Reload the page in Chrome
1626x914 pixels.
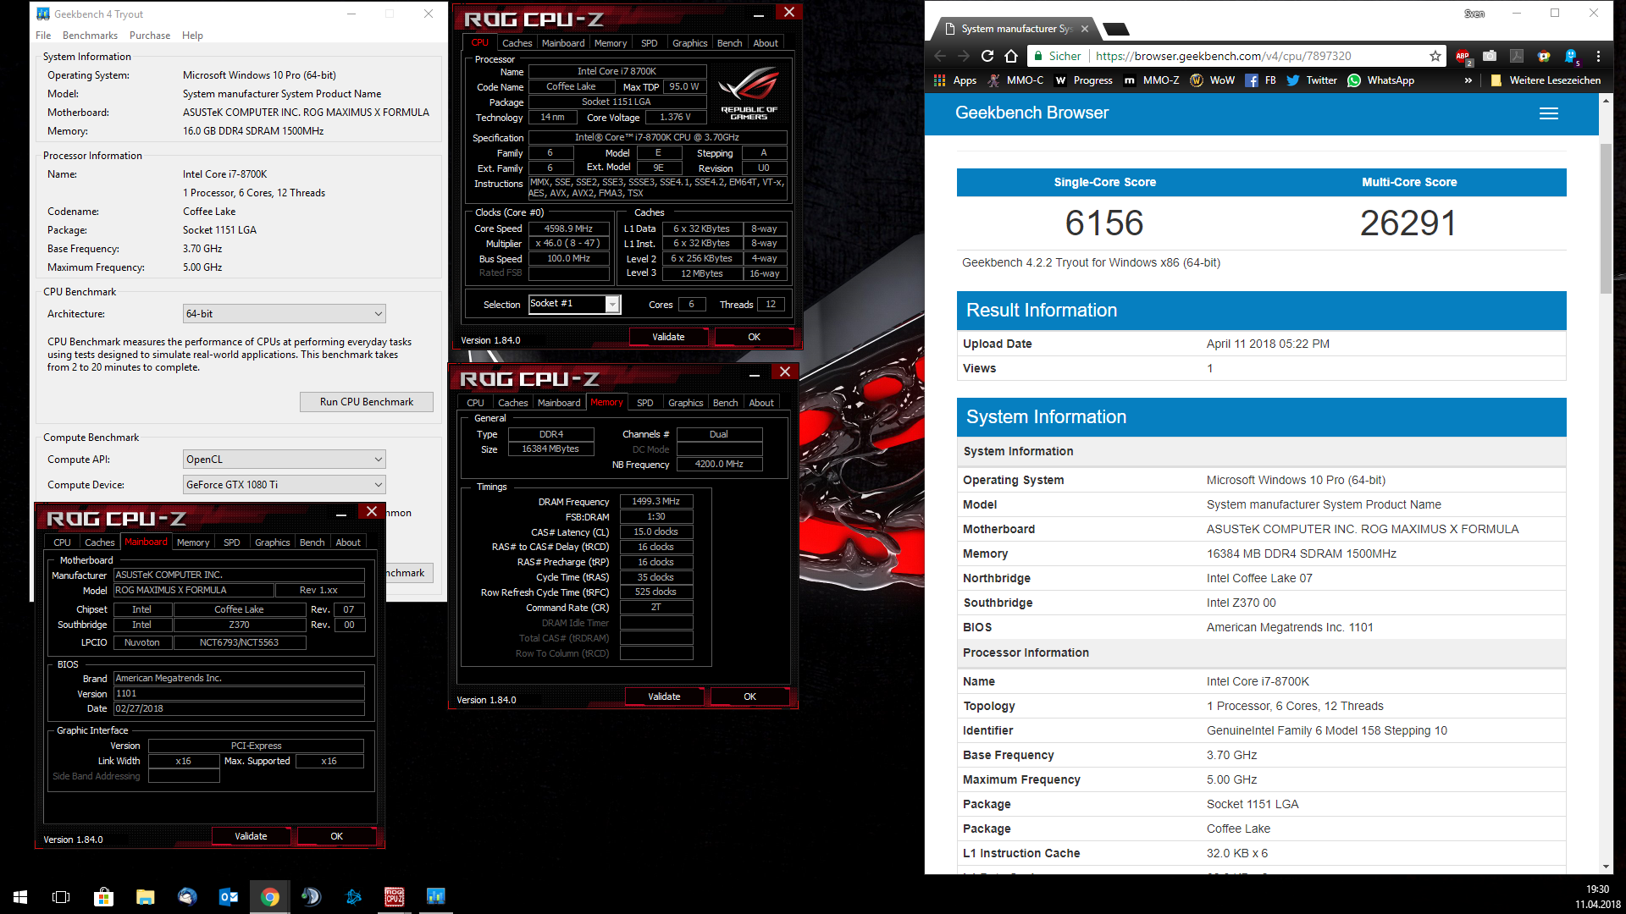(987, 56)
